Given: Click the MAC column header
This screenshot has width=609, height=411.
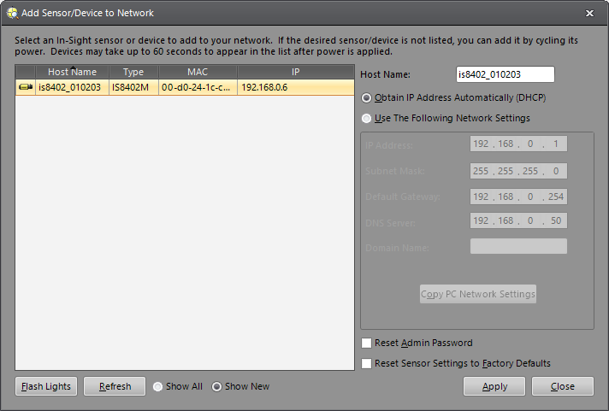Looking at the screenshot, I should (198, 73).
